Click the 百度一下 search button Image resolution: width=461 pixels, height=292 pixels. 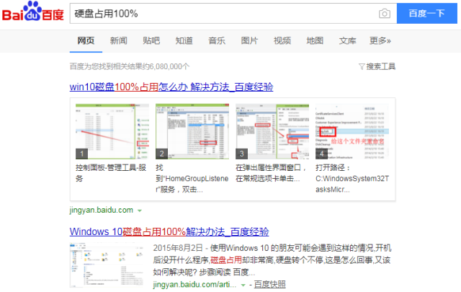(426, 13)
